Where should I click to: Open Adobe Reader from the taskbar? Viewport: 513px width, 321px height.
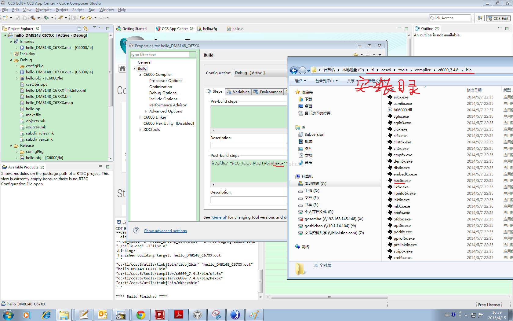point(179,315)
